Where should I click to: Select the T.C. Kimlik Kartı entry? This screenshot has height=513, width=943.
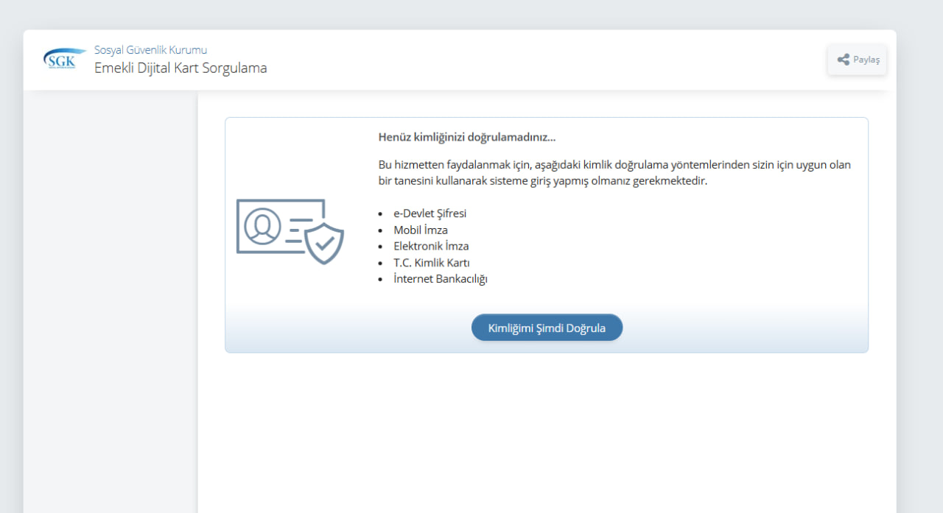[431, 263]
